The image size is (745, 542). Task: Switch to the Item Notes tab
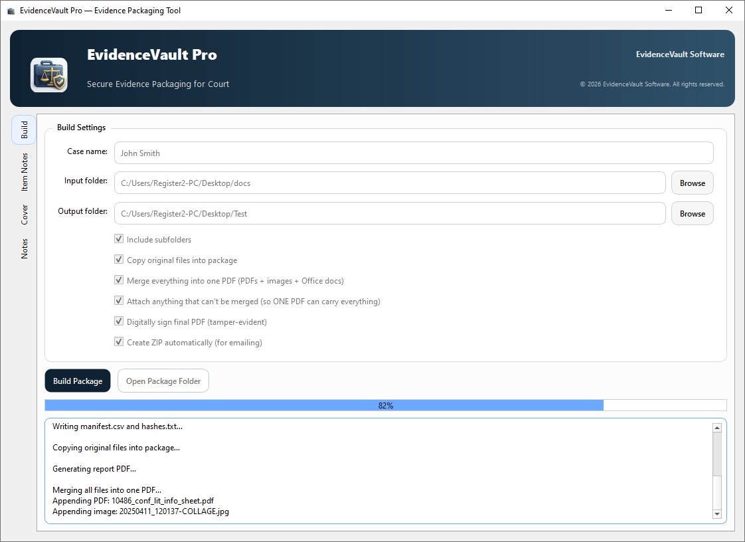[25, 171]
